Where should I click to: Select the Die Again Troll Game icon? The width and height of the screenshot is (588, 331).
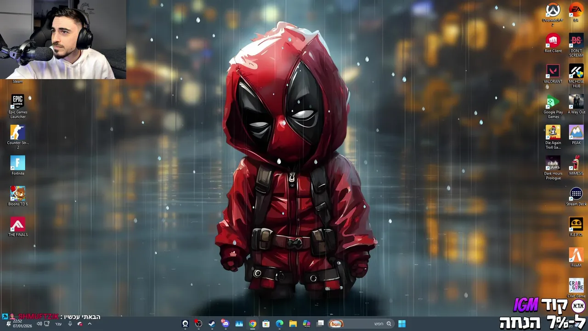tap(553, 137)
